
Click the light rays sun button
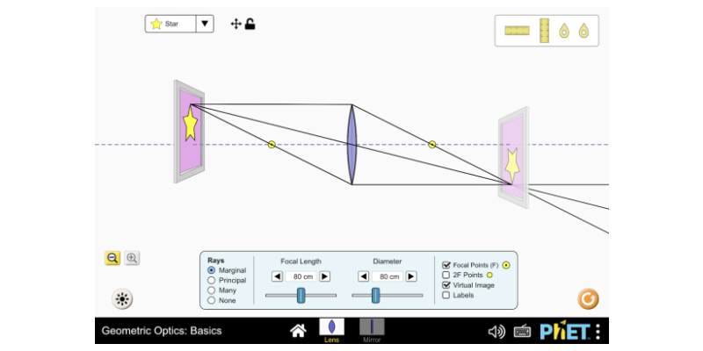(x=122, y=299)
